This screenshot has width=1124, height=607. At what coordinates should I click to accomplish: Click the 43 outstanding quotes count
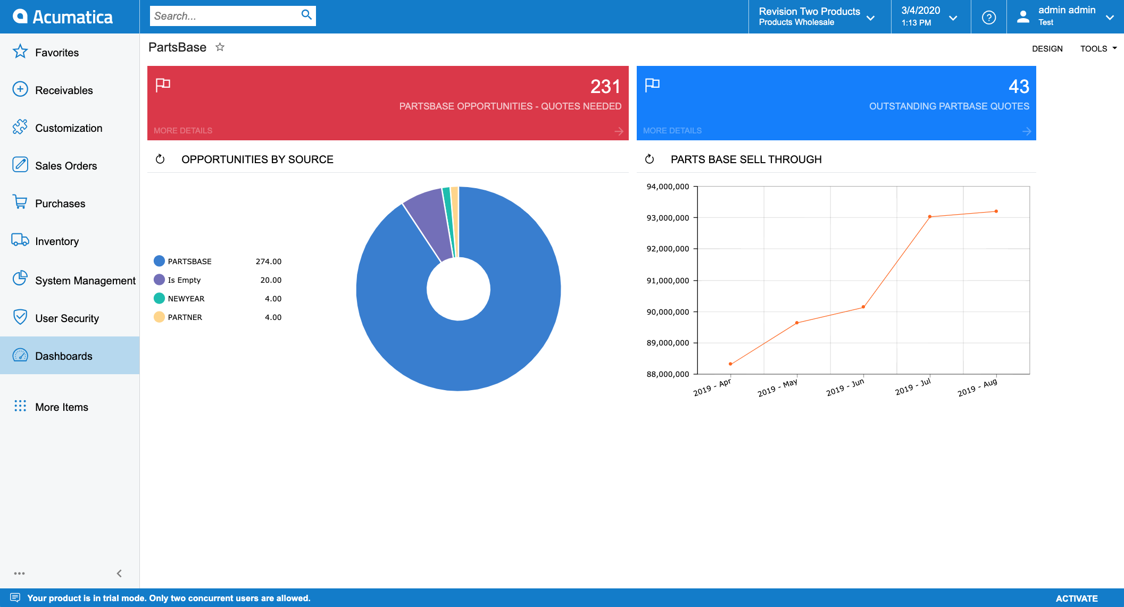point(1019,87)
